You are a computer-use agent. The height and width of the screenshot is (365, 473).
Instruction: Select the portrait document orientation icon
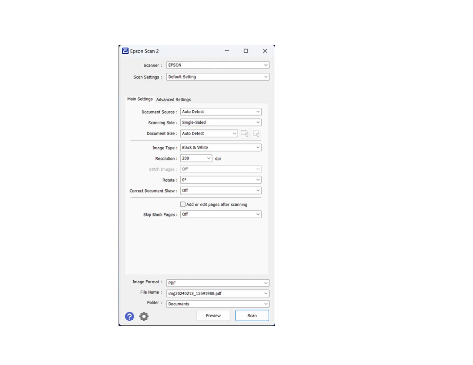(x=257, y=133)
